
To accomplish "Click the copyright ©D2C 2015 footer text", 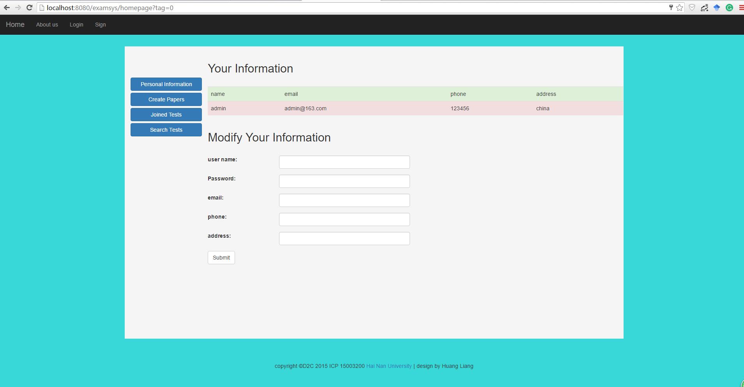I will [301, 366].
